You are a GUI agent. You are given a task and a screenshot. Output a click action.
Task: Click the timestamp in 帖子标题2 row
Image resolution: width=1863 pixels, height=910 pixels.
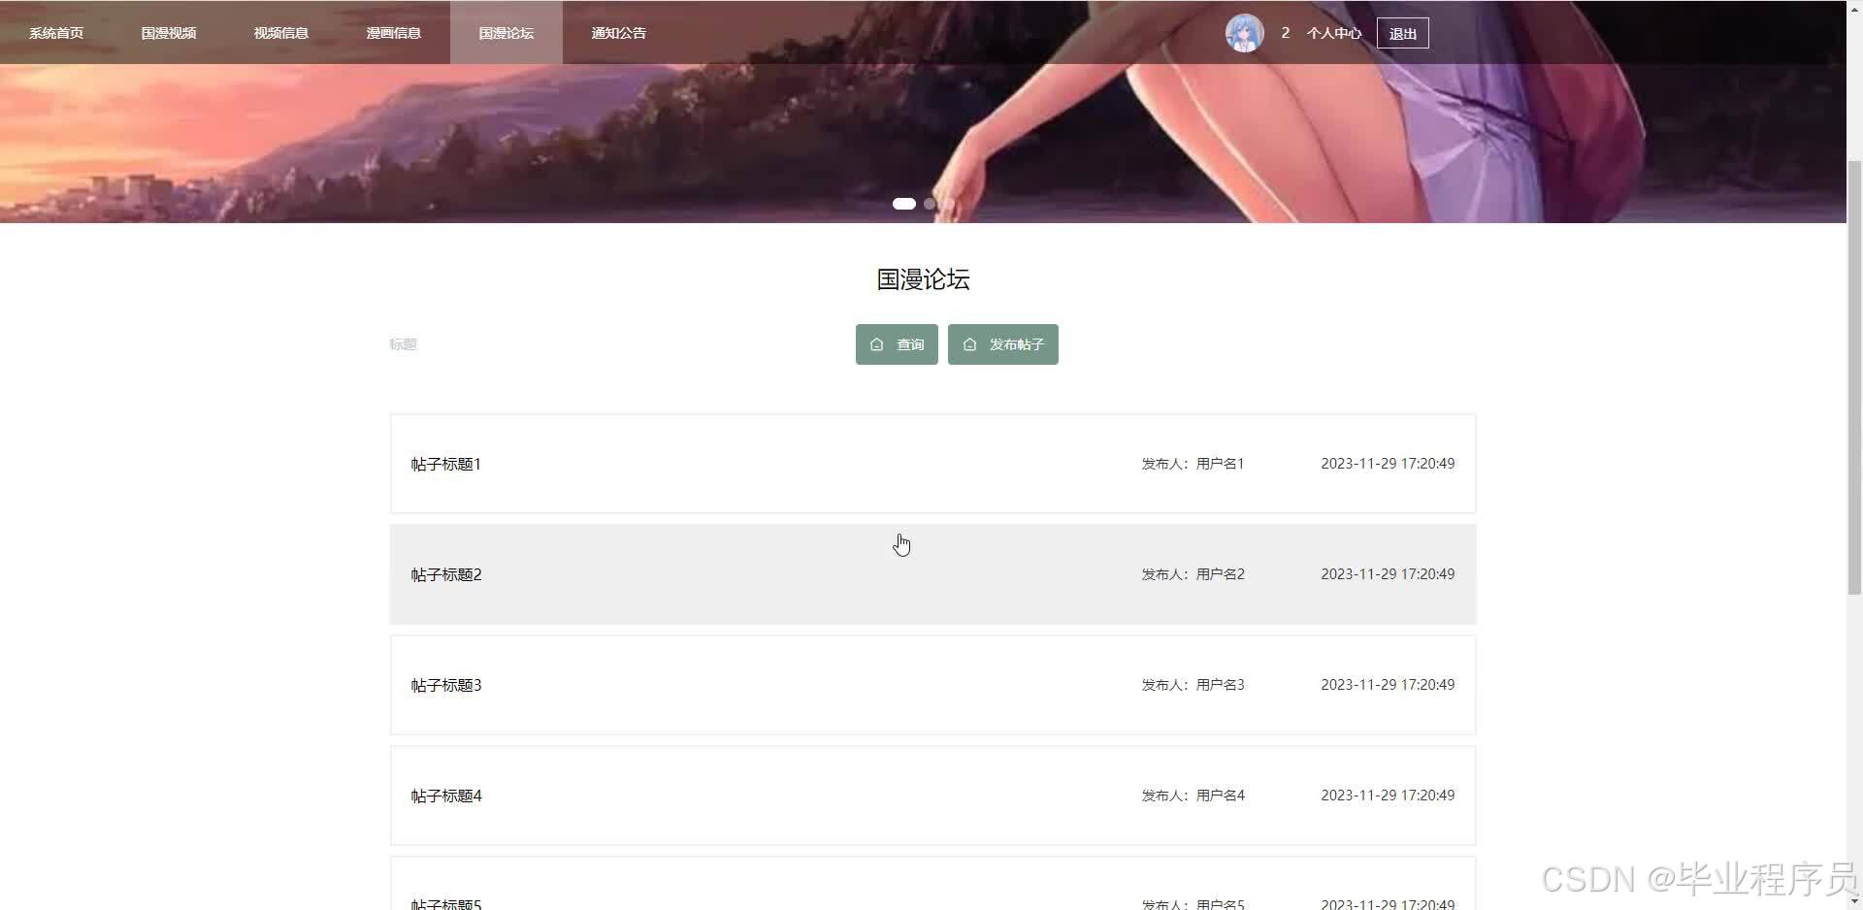(1388, 574)
